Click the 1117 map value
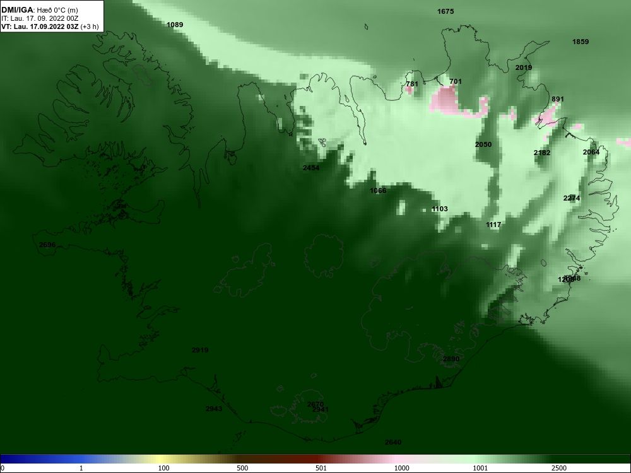 point(493,225)
